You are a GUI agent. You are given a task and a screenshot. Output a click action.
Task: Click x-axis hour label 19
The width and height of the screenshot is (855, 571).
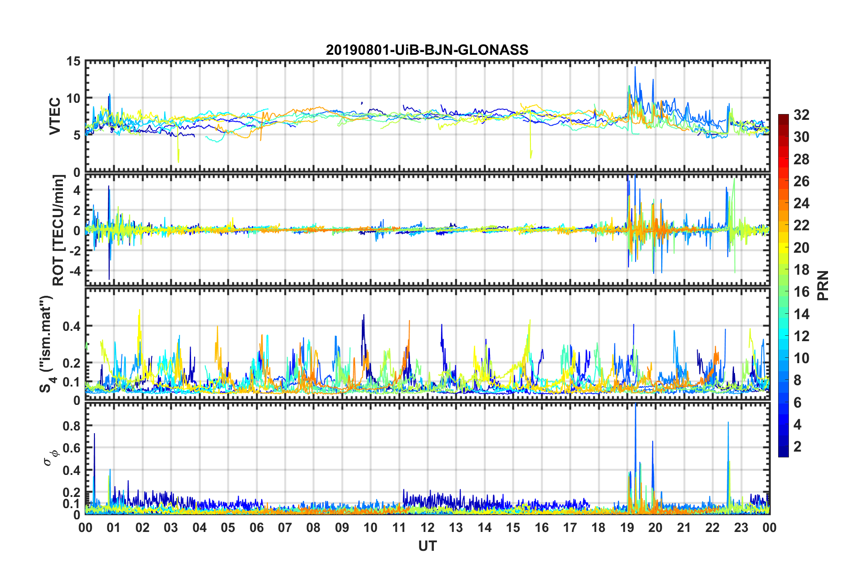click(x=627, y=527)
